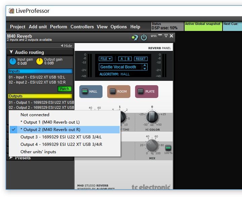Click the LiveProfessor app icon in title bar
Image resolution: width=242 pixels, height=197 pixels.
point(11,11)
